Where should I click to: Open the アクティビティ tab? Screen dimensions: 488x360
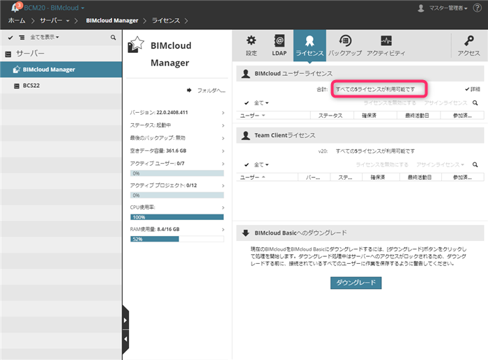[386, 45]
